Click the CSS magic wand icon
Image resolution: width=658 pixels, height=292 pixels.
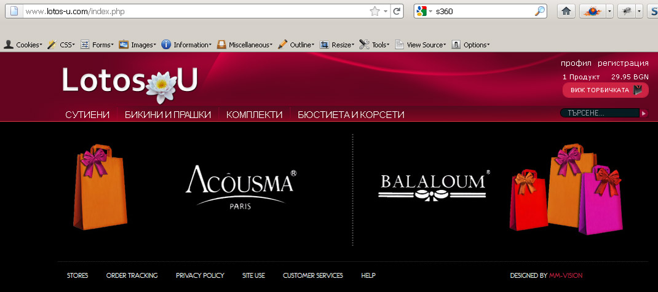point(52,44)
